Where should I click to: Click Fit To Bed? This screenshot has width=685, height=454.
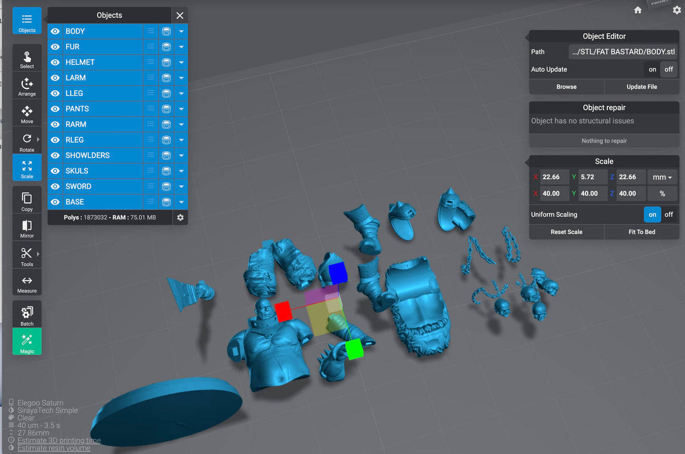point(642,232)
